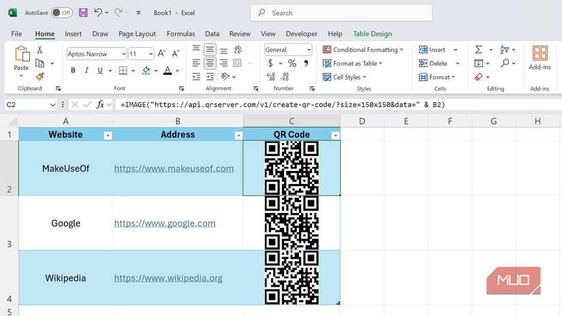
Task: Open the font name dropdown Aptos Narrow
Action: (124, 54)
